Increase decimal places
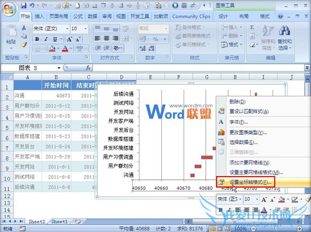The width and height of the screenshot is (311, 232). tap(143, 48)
